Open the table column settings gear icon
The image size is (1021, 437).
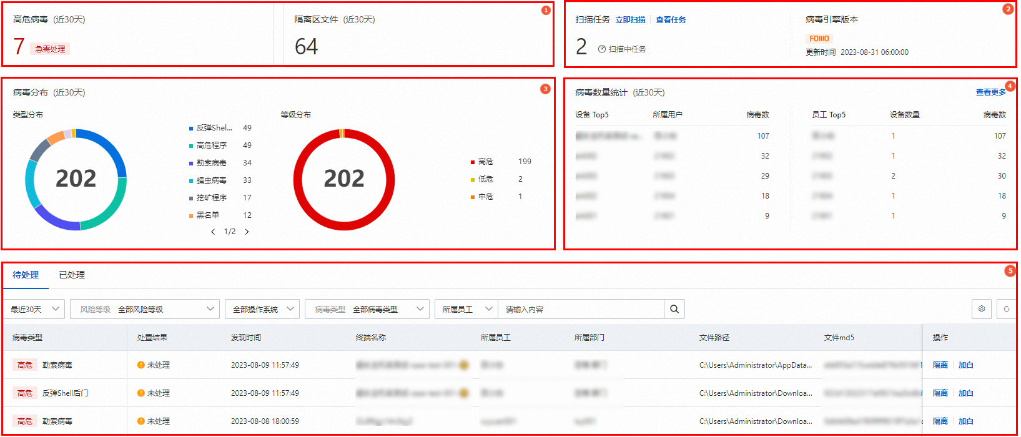[982, 309]
